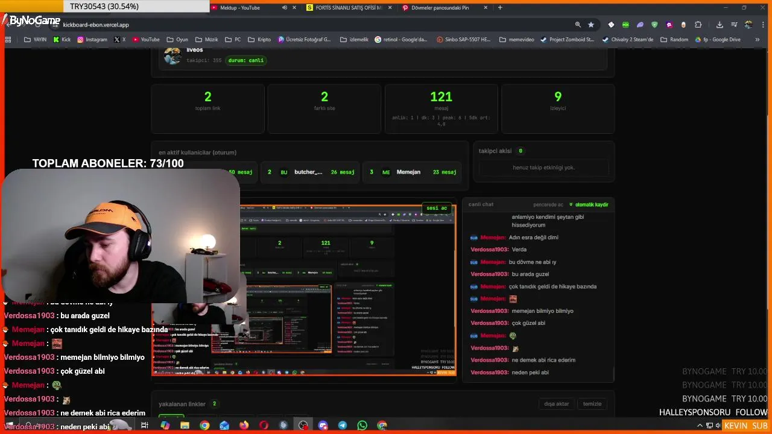Click the temizle button
The image size is (772, 434).
(592, 404)
